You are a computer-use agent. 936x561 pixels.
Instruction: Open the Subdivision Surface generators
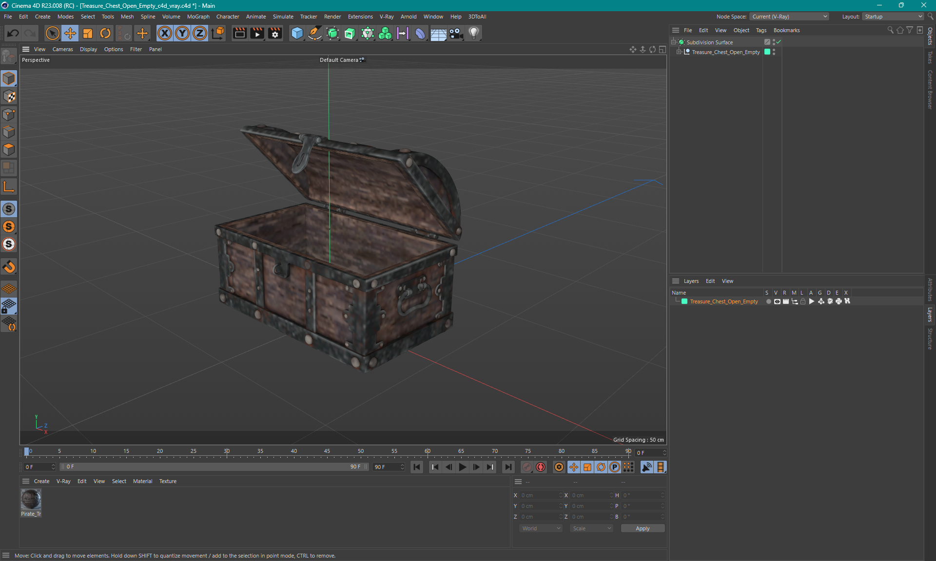click(332, 33)
